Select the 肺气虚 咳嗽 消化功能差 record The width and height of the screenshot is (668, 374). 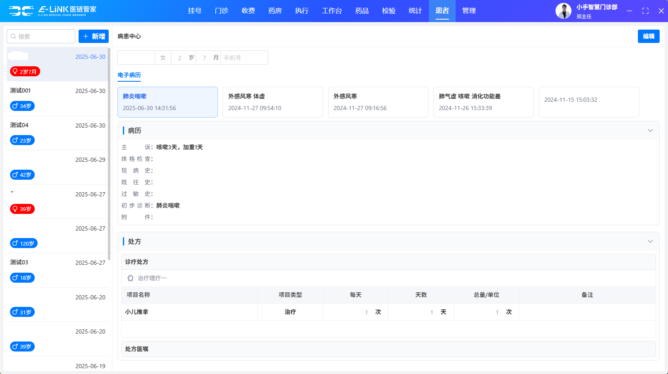[483, 102]
